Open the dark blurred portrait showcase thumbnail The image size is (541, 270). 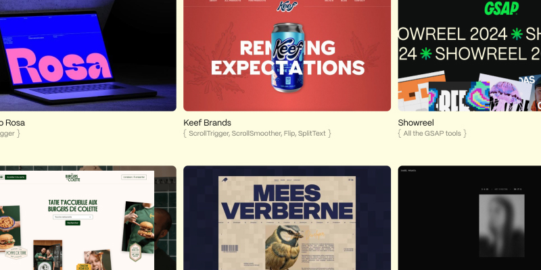(469, 218)
